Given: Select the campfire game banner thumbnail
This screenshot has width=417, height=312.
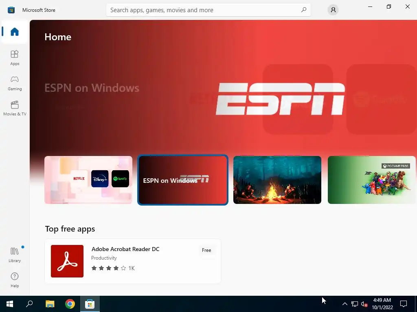Looking at the screenshot, I should pyautogui.click(x=277, y=180).
